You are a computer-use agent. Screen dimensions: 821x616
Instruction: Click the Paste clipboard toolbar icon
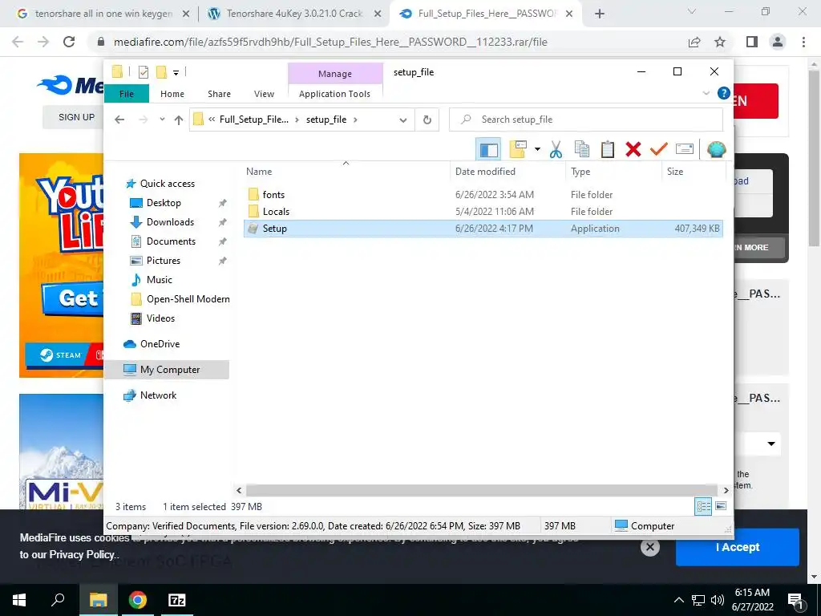[608, 150]
